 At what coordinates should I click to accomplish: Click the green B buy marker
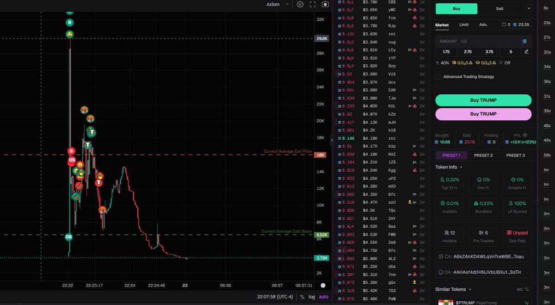click(x=69, y=22)
